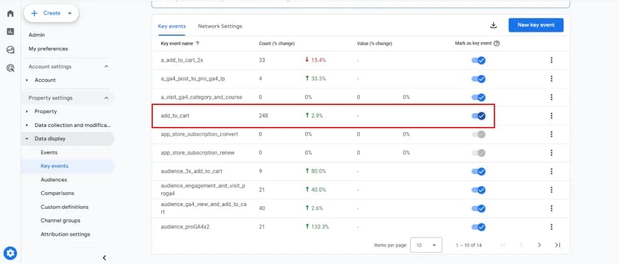Open the Reports chart icon

coord(11,31)
